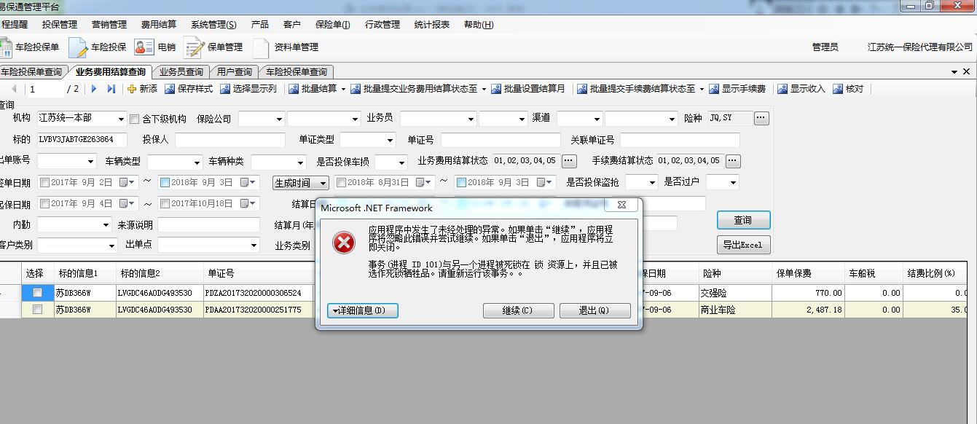Click 批量提交手续费结算状态至 toolbar item
This screenshot has height=424, width=977.
[x=636, y=89]
